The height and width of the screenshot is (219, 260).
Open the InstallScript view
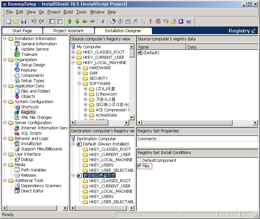31,144
